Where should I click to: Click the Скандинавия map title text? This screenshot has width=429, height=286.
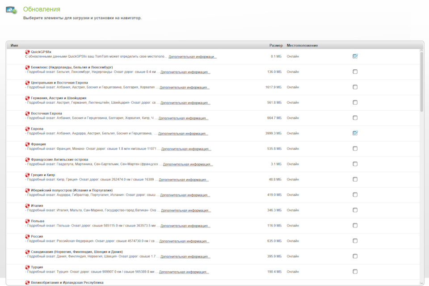(x=77, y=252)
